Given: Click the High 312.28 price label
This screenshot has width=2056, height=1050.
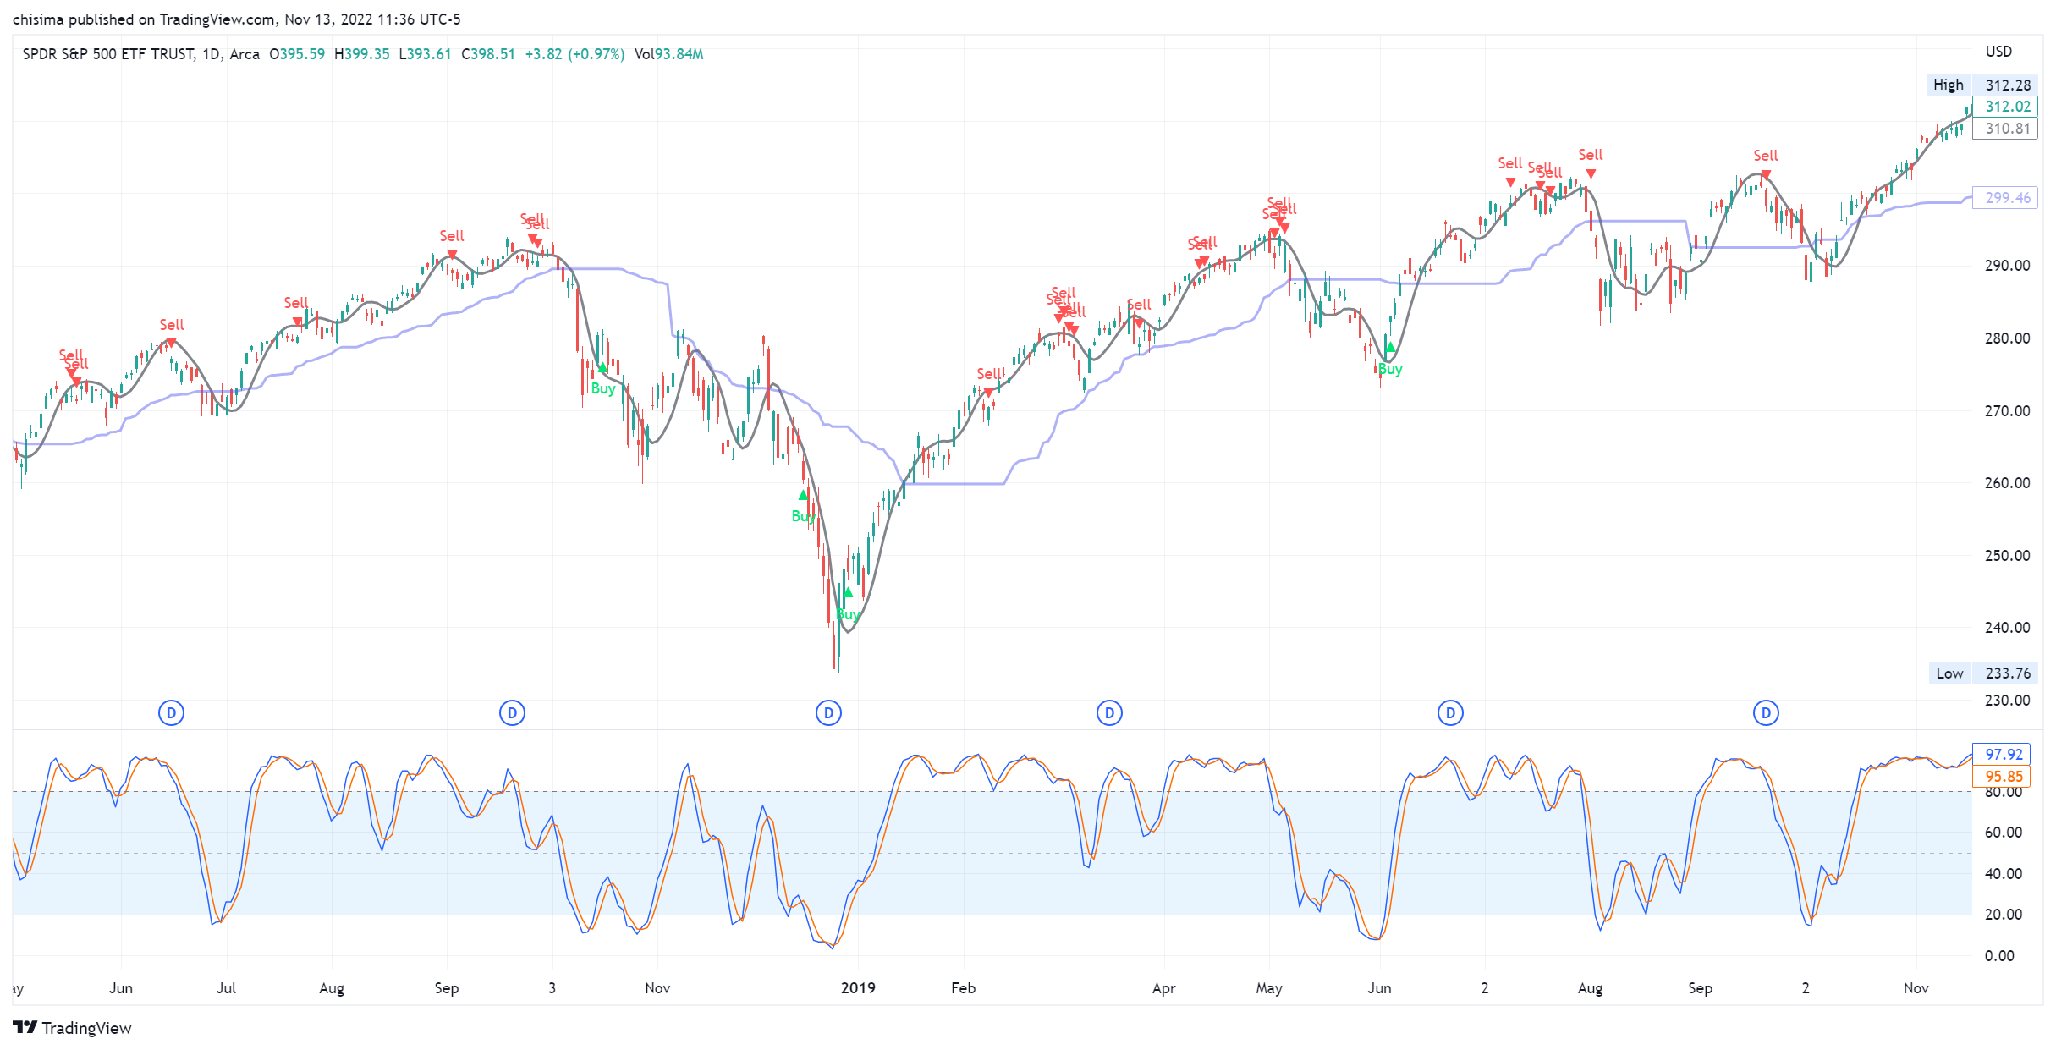Looking at the screenshot, I should click(1982, 85).
